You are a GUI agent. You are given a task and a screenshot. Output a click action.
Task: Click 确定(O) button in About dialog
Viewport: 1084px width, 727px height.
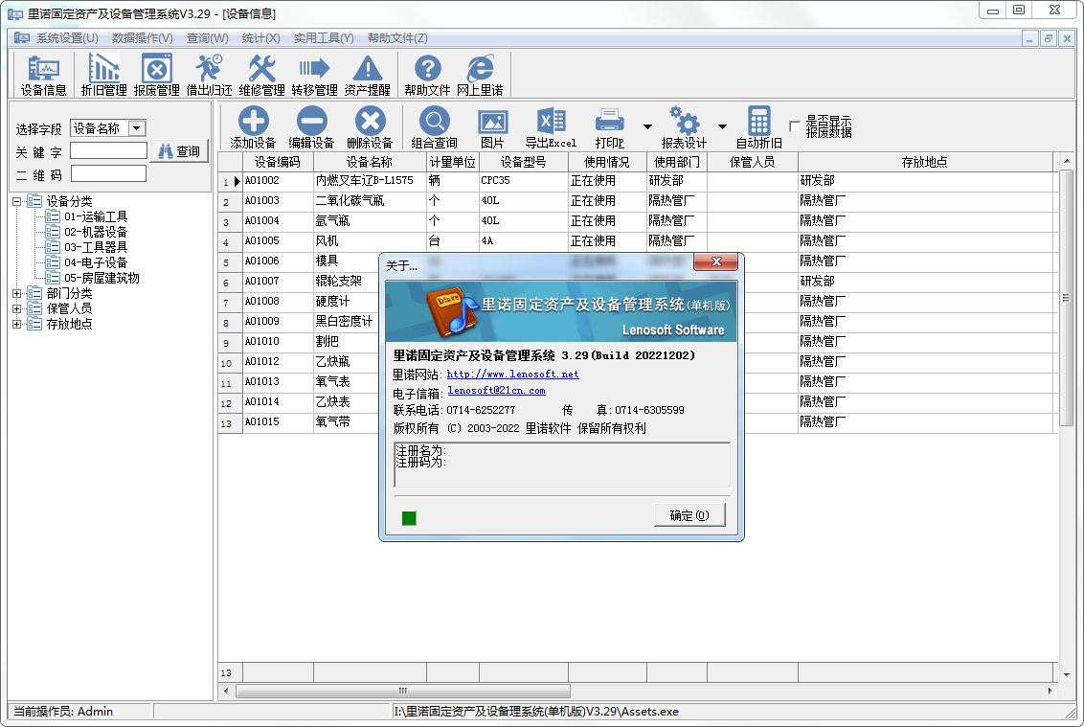click(x=689, y=515)
